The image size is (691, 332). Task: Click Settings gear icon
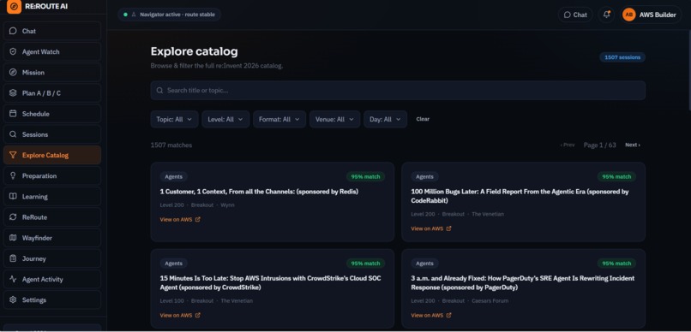tap(13, 299)
